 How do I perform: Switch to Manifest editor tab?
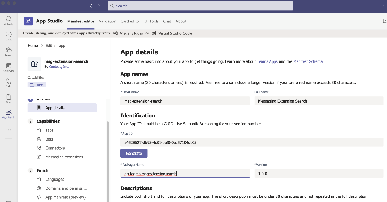(81, 21)
